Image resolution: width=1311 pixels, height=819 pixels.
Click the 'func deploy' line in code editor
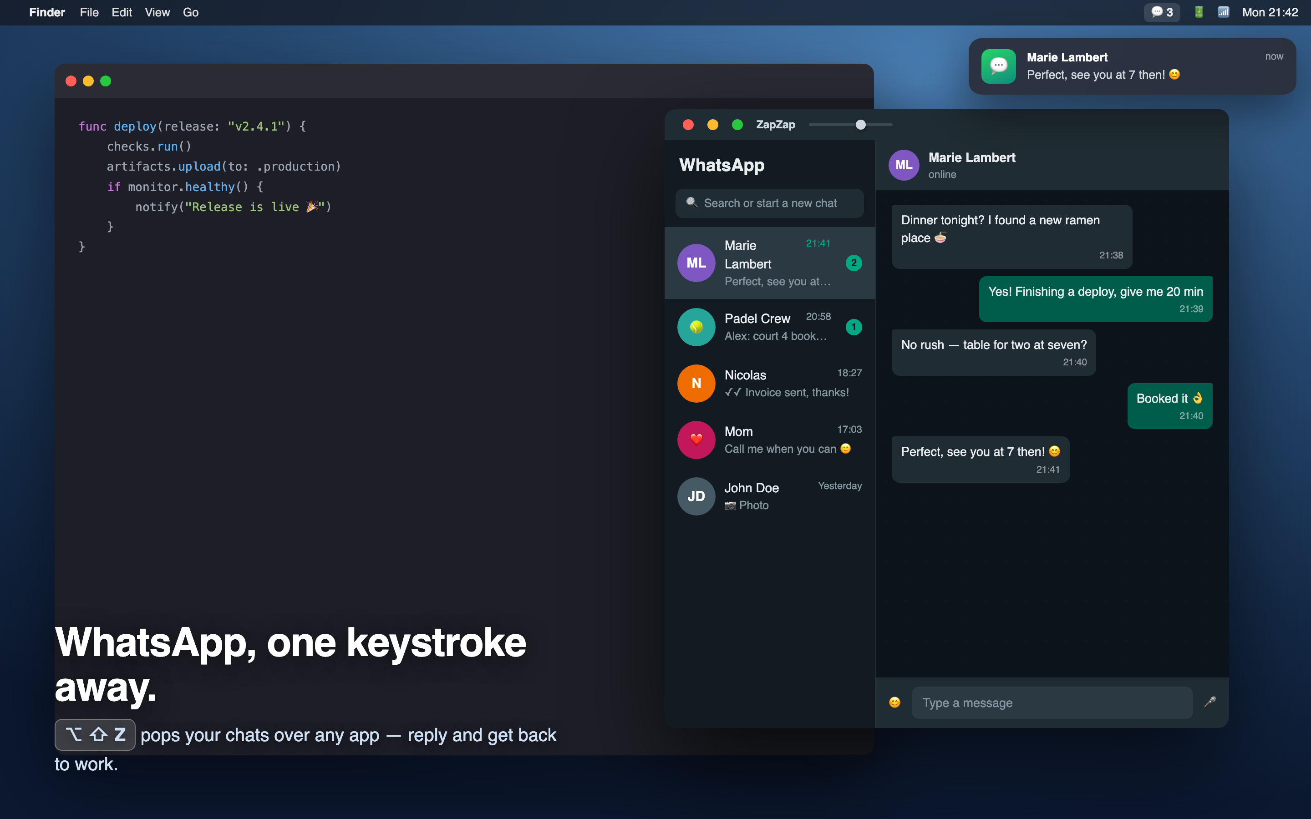click(x=192, y=126)
